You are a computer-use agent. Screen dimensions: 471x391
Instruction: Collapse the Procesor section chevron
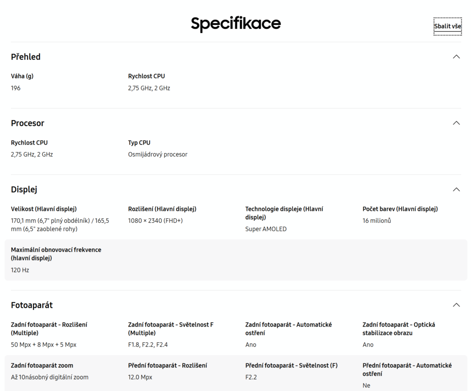click(x=456, y=123)
